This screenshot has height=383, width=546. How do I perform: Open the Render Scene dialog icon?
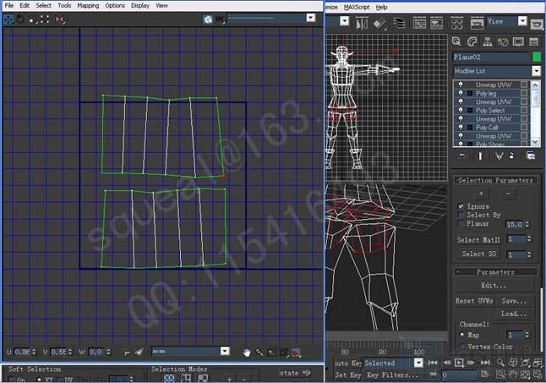click(477, 24)
